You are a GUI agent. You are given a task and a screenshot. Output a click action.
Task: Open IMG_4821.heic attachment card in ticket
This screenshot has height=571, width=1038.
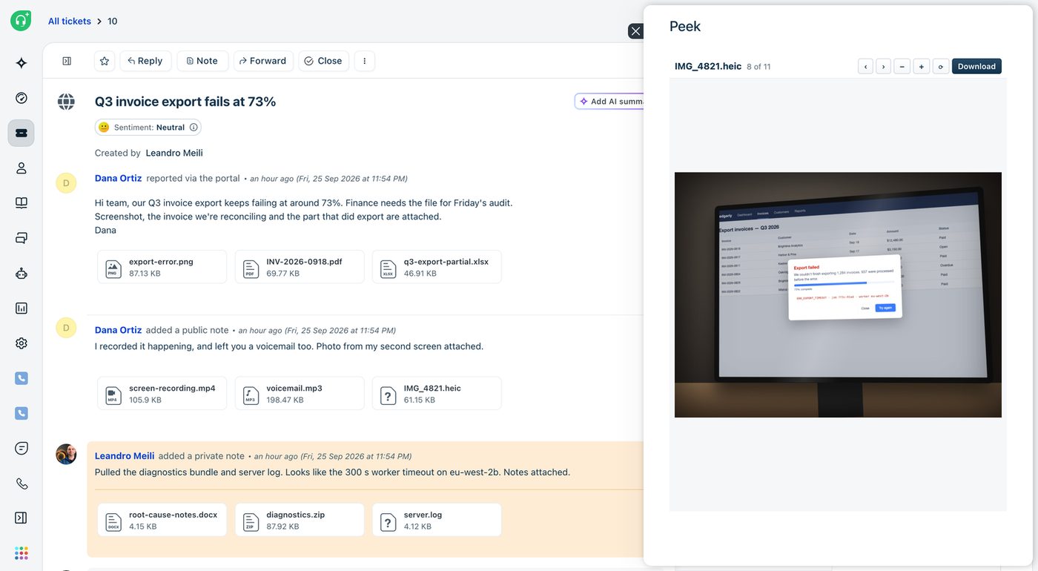(x=437, y=393)
